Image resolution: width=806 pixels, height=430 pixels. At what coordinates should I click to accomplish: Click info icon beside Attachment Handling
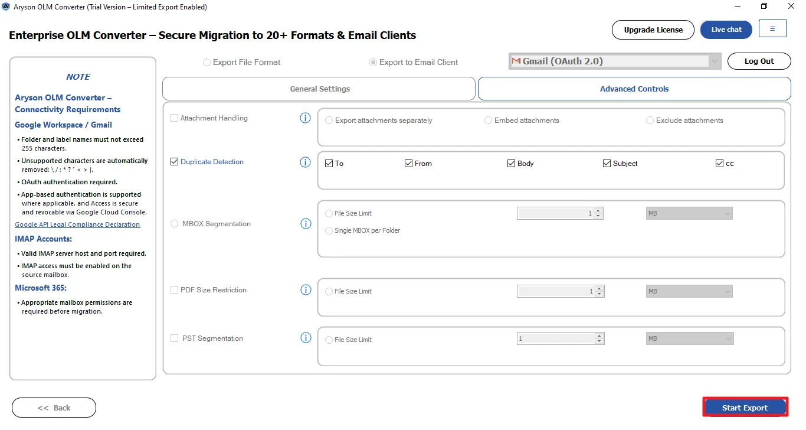click(x=305, y=118)
